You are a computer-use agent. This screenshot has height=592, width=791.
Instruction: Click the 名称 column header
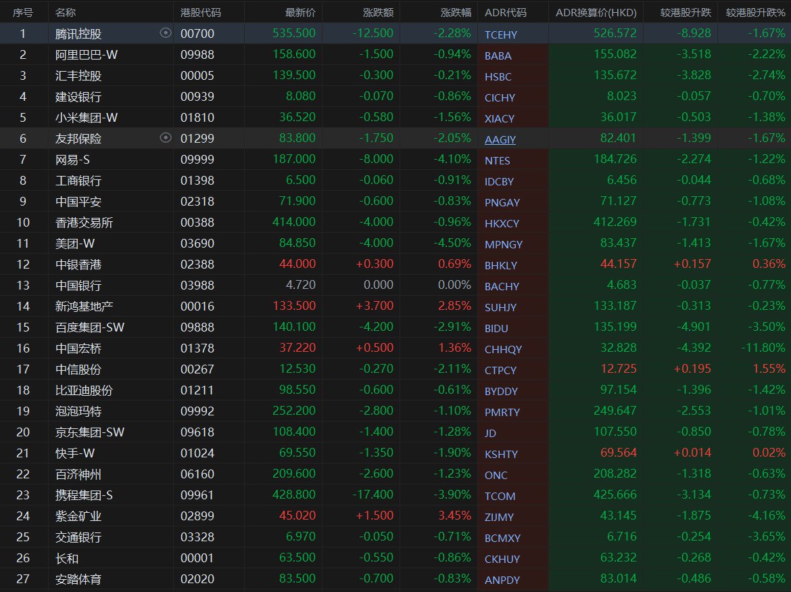pos(66,12)
